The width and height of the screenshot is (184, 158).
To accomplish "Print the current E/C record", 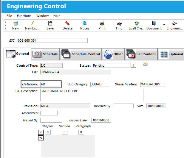I will point(102,25).
